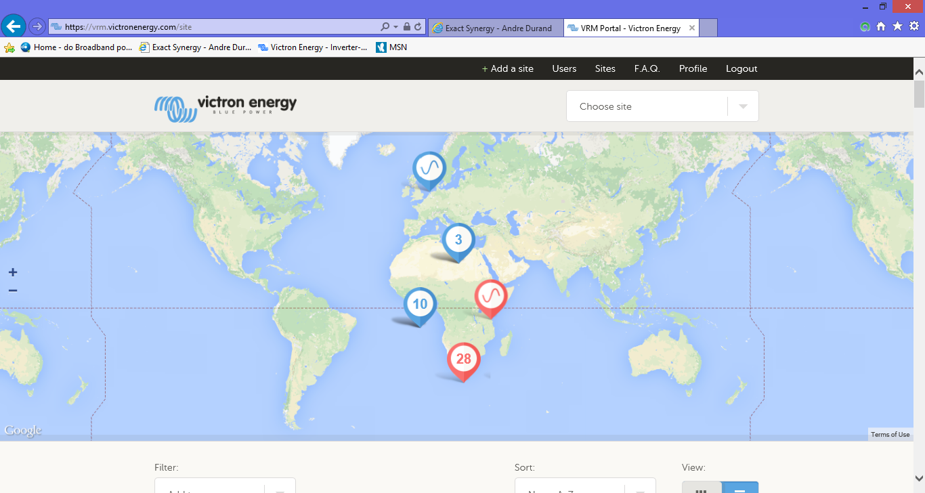Click the red waveform marker in East Africa
The height and width of the screenshot is (493, 925).
coord(491,296)
